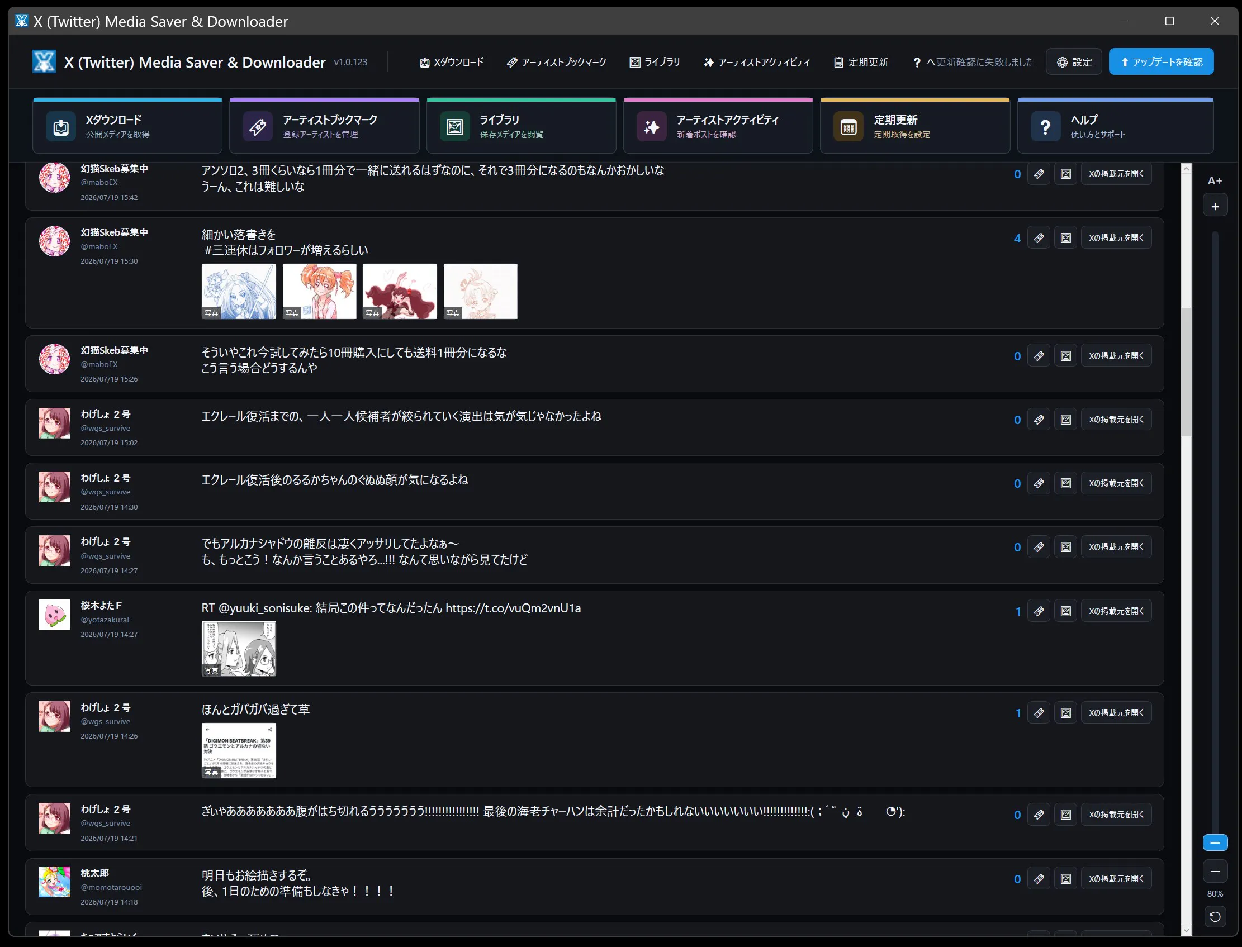Click bookmark ticket icon on 14:21 post

pos(1039,815)
